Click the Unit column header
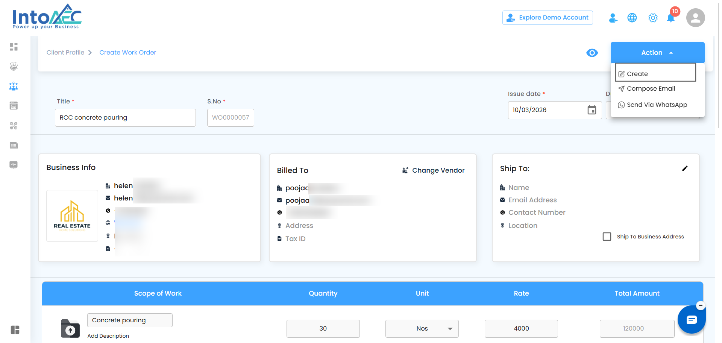The width and height of the screenshot is (722, 343). coord(422,293)
